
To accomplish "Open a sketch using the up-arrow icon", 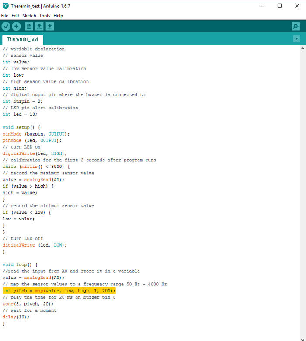I will coord(39,27).
